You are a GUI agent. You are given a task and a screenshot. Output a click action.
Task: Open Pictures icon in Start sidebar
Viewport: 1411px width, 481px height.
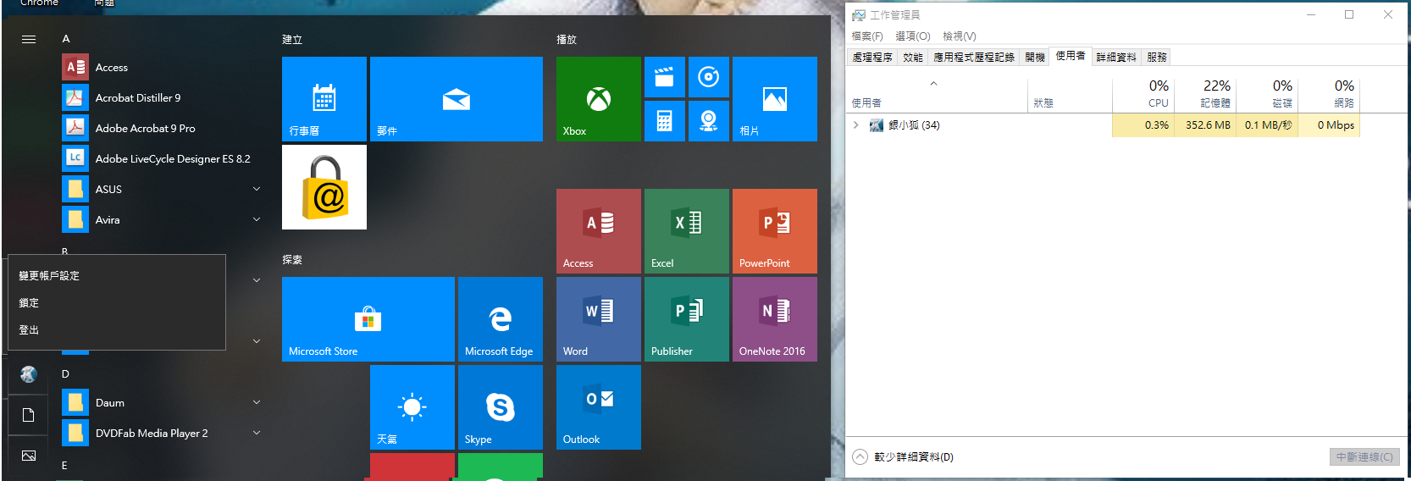29,456
